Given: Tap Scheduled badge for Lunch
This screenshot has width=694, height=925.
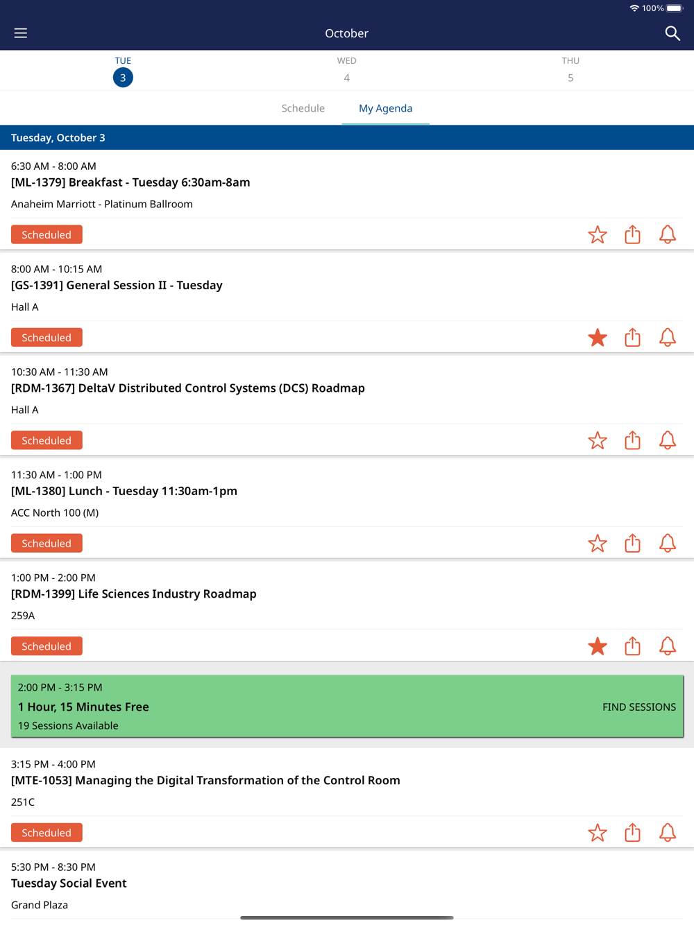Looking at the screenshot, I should coord(46,543).
